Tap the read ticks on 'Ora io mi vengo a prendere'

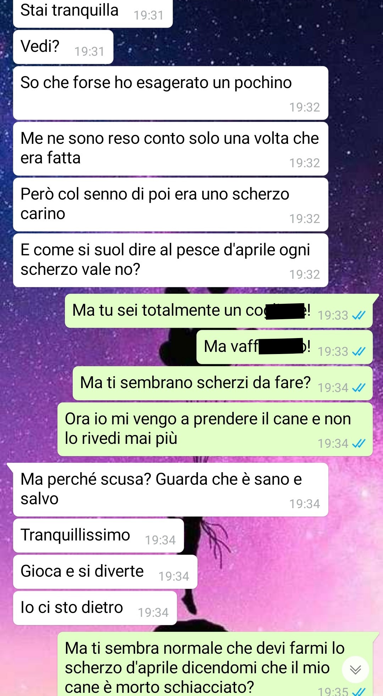(x=359, y=444)
